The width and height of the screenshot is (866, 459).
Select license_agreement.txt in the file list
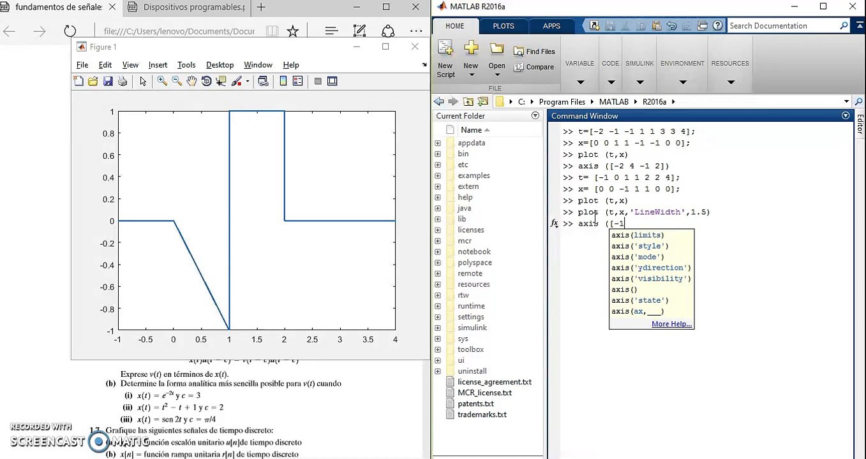(494, 382)
